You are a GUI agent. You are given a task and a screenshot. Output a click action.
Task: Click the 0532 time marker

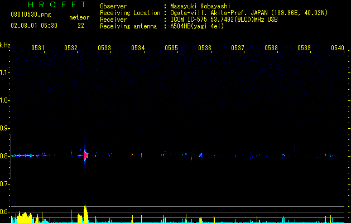pos(71,48)
